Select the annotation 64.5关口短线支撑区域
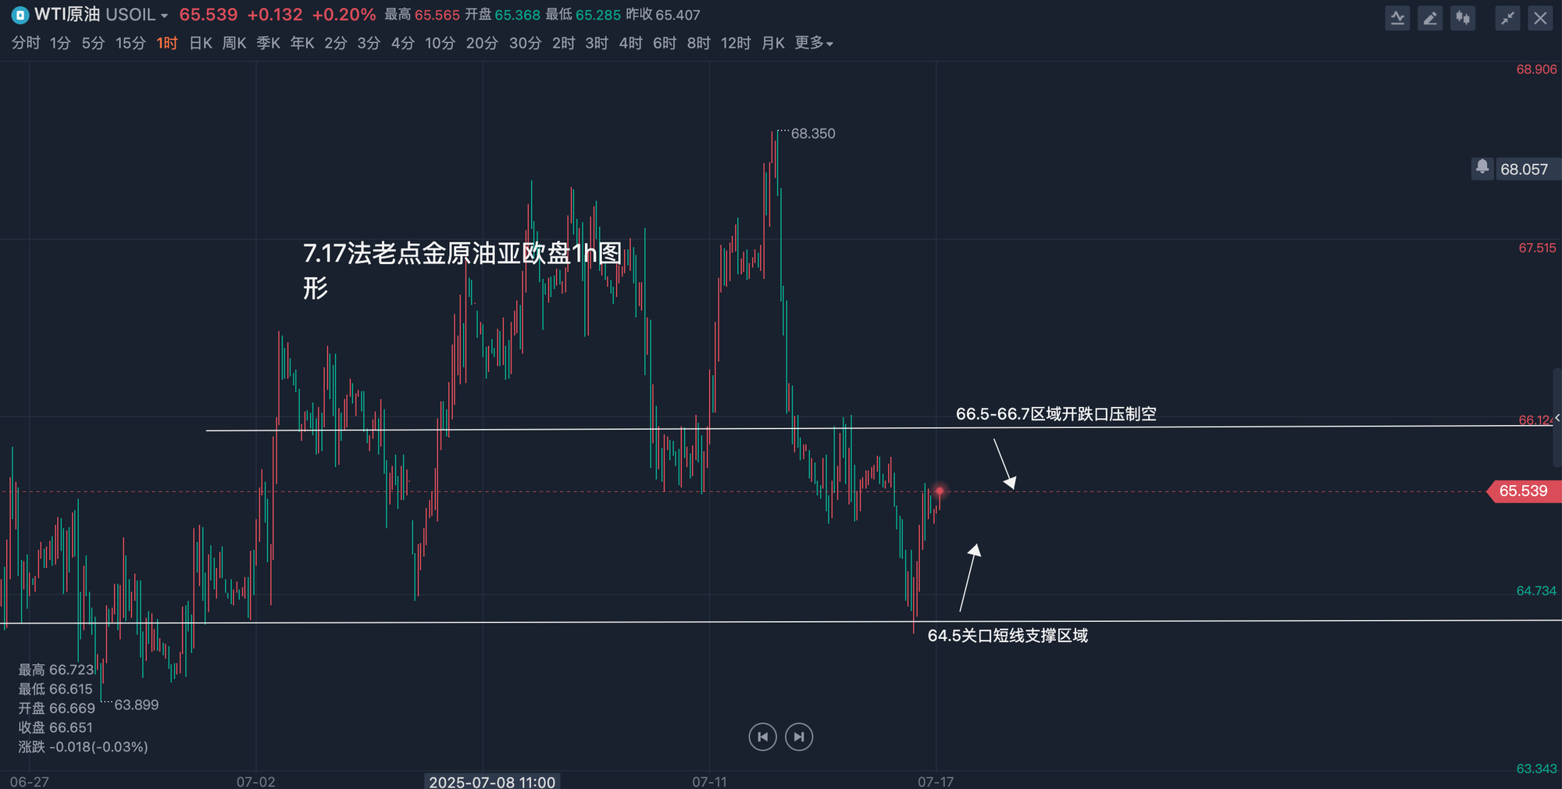The height and width of the screenshot is (789, 1562). coord(1007,636)
